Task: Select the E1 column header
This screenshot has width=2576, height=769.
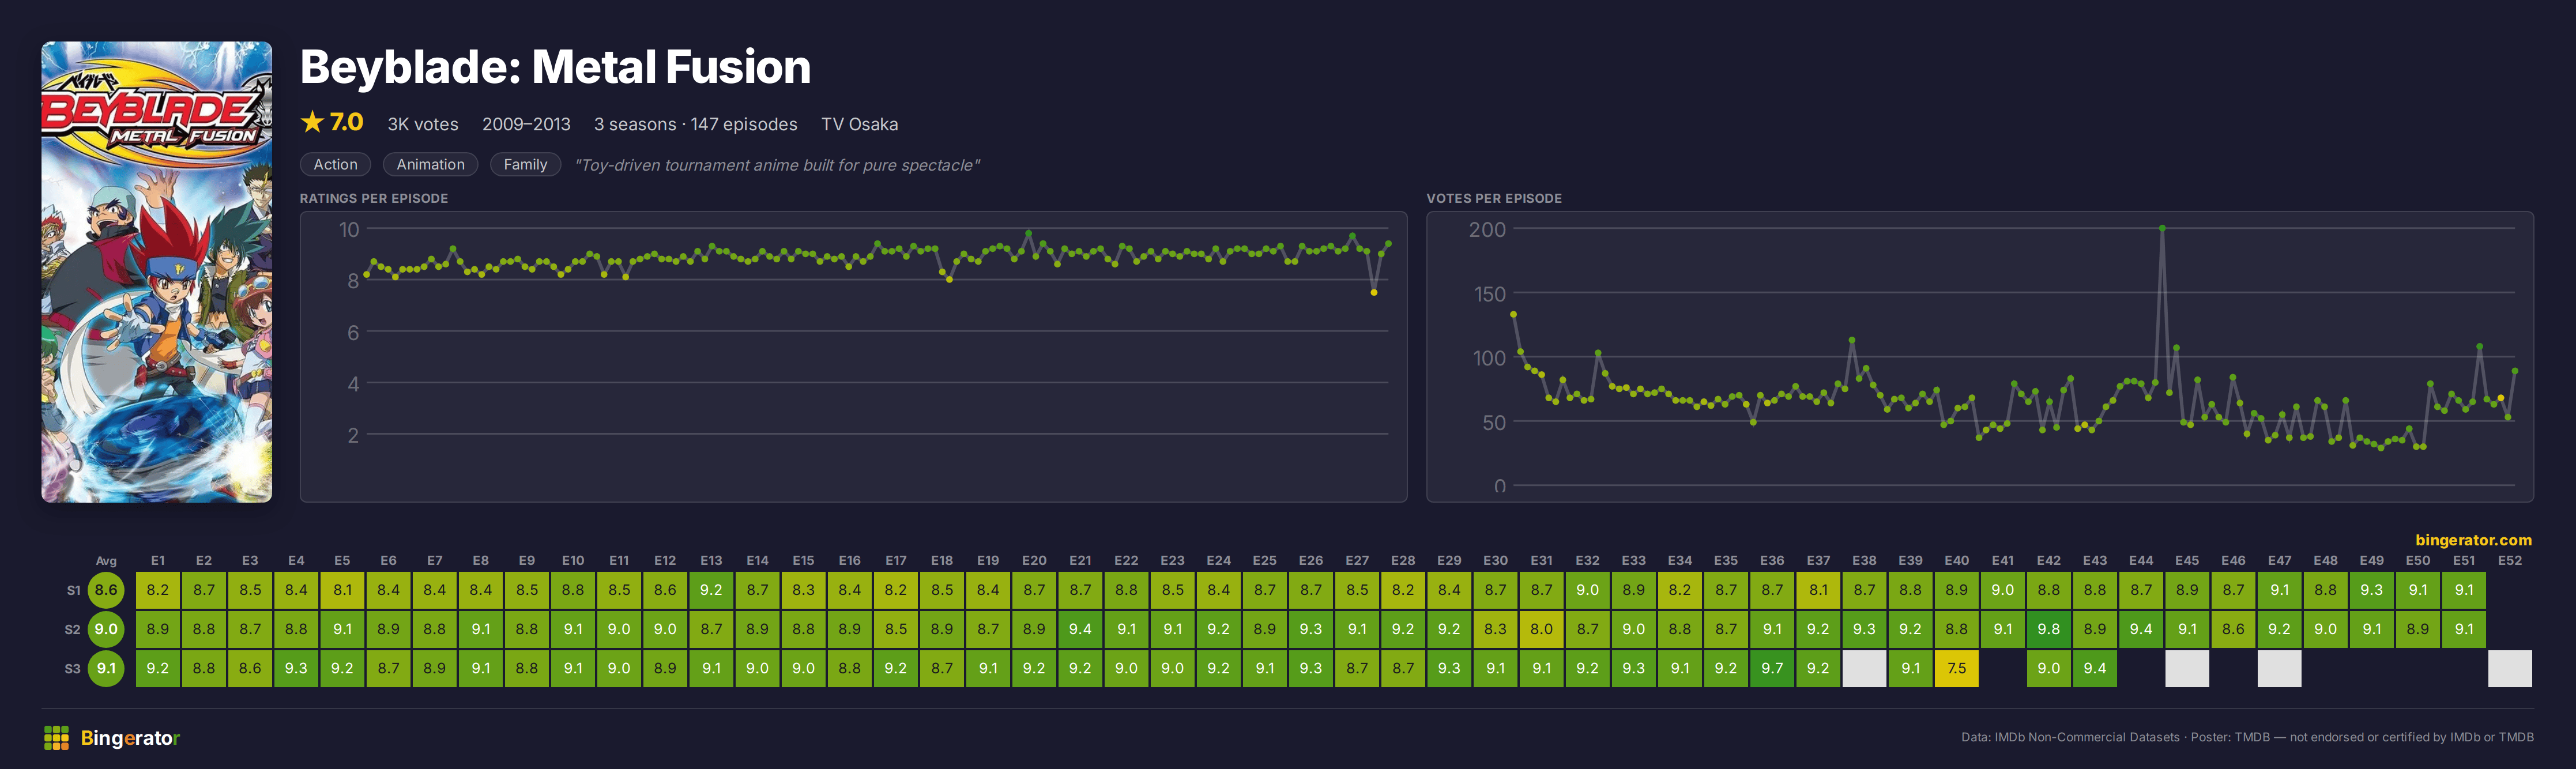Action: point(158,560)
